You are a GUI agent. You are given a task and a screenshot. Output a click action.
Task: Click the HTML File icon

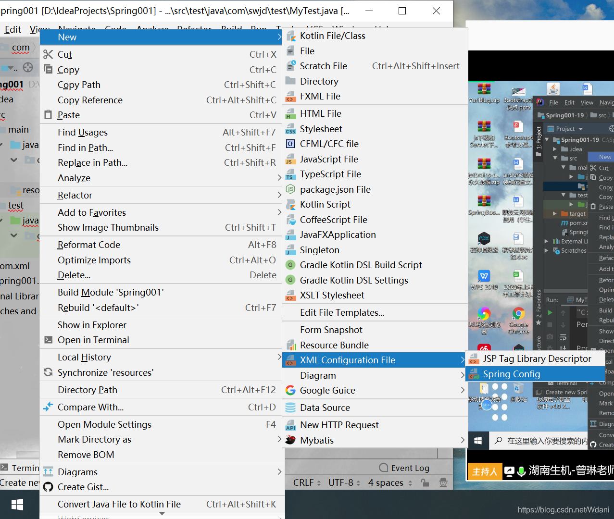click(290, 114)
